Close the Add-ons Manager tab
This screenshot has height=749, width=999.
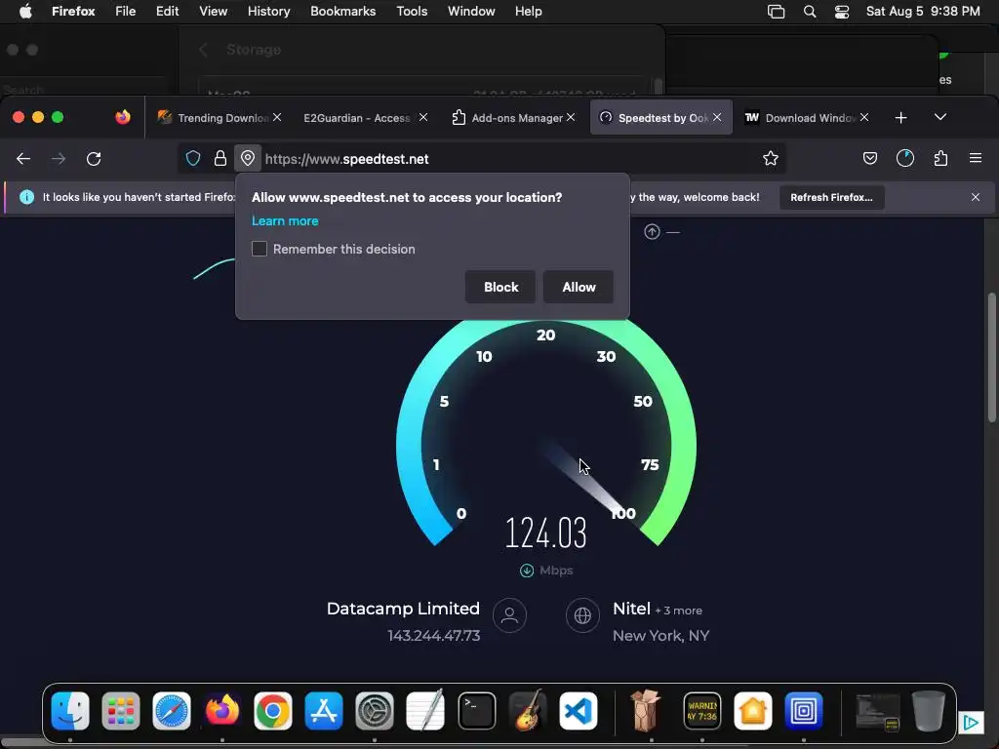[x=571, y=117]
